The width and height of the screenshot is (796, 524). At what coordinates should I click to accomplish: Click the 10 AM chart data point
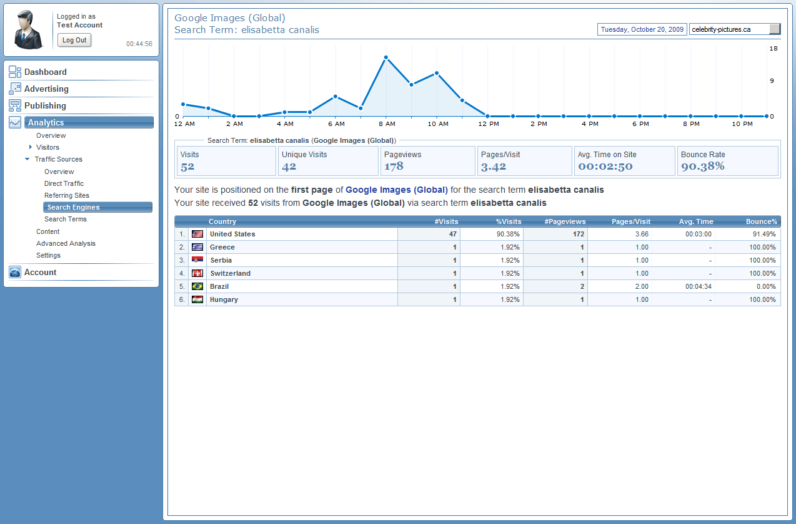[x=437, y=73]
